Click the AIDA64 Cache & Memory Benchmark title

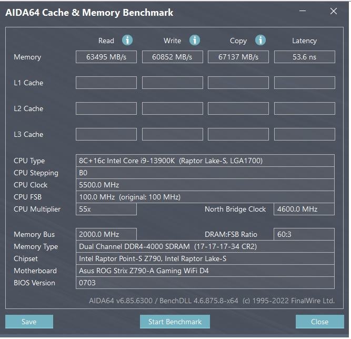pos(89,13)
